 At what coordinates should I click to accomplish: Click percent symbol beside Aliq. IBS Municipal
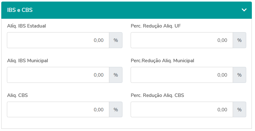pyautogui.click(x=116, y=75)
